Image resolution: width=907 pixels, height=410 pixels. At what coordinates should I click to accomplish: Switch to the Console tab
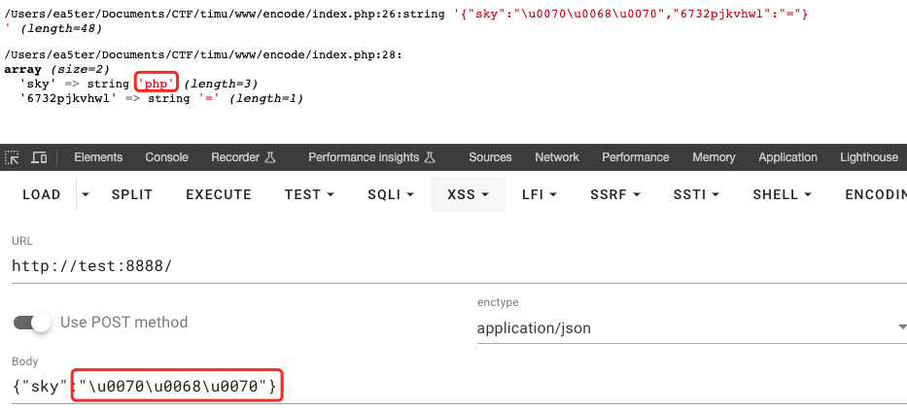[x=166, y=157]
